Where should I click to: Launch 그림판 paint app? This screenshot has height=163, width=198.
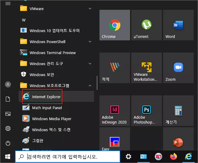(x=56, y=141)
